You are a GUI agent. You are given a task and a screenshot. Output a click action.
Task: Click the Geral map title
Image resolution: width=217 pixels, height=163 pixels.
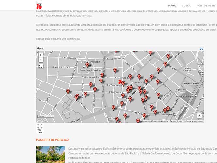coord(40,48)
